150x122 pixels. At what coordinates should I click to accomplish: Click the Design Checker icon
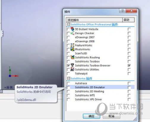point(72,33)
